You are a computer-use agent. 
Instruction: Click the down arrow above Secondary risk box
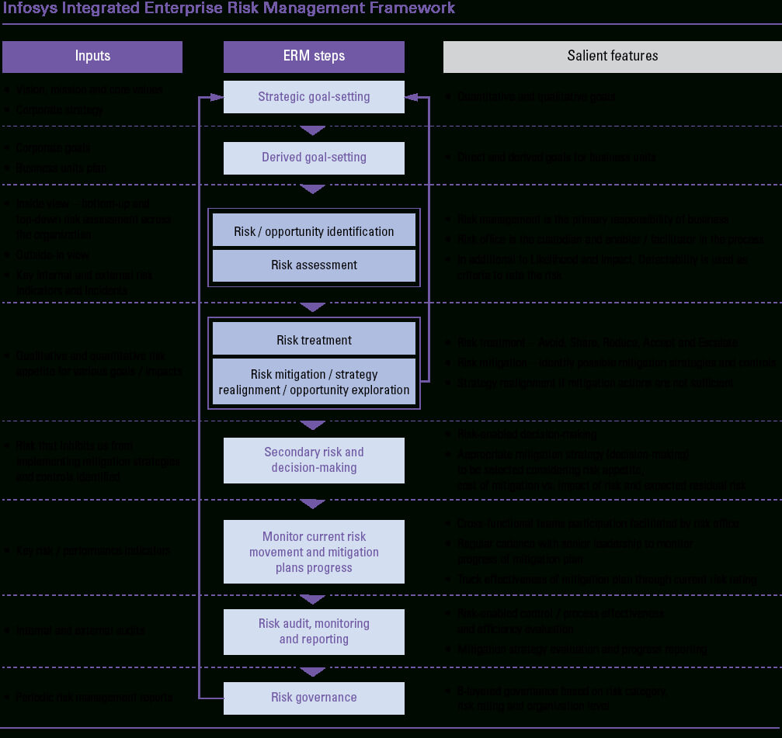313,425
